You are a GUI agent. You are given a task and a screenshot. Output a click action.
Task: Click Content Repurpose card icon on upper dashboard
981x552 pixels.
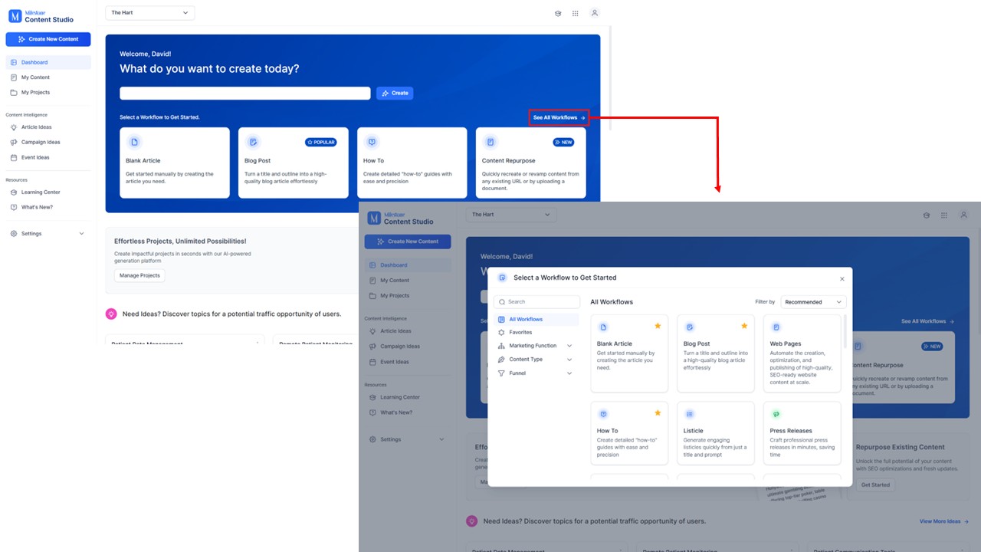[x=490, y=142]
